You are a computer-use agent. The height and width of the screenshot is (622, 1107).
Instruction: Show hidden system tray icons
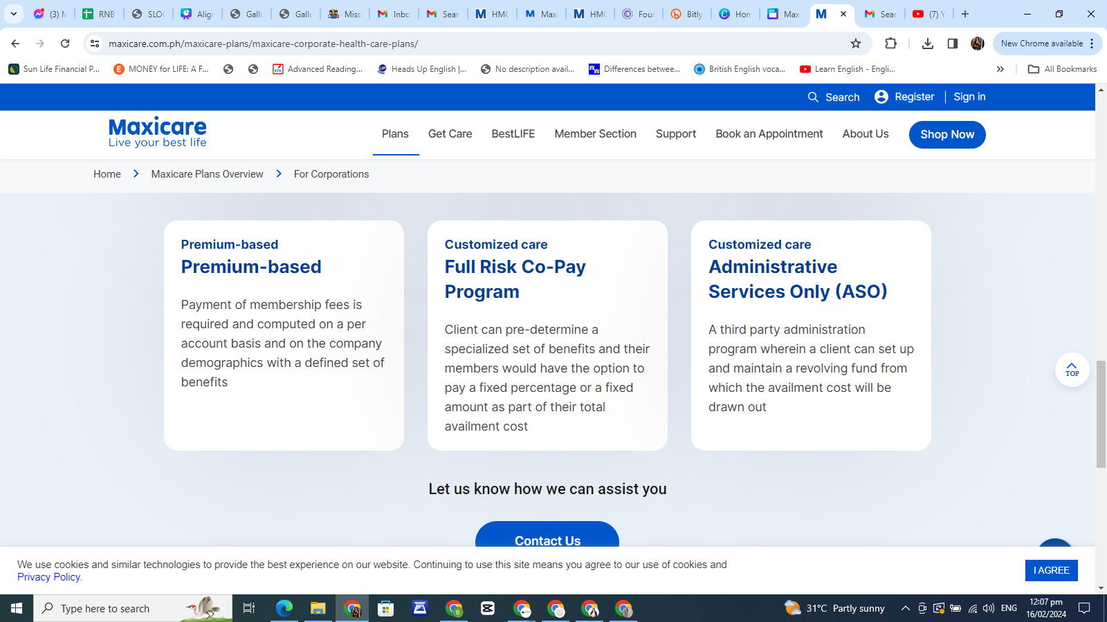pos(905,608)
